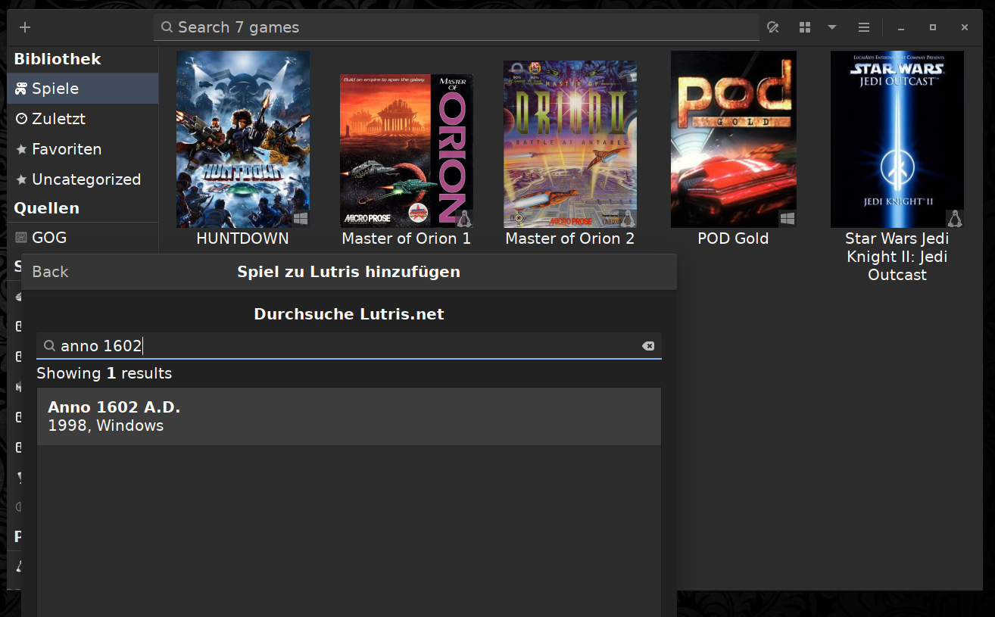Focus the "Search 7 games" field
995x617 pixels.
(457, 27)
